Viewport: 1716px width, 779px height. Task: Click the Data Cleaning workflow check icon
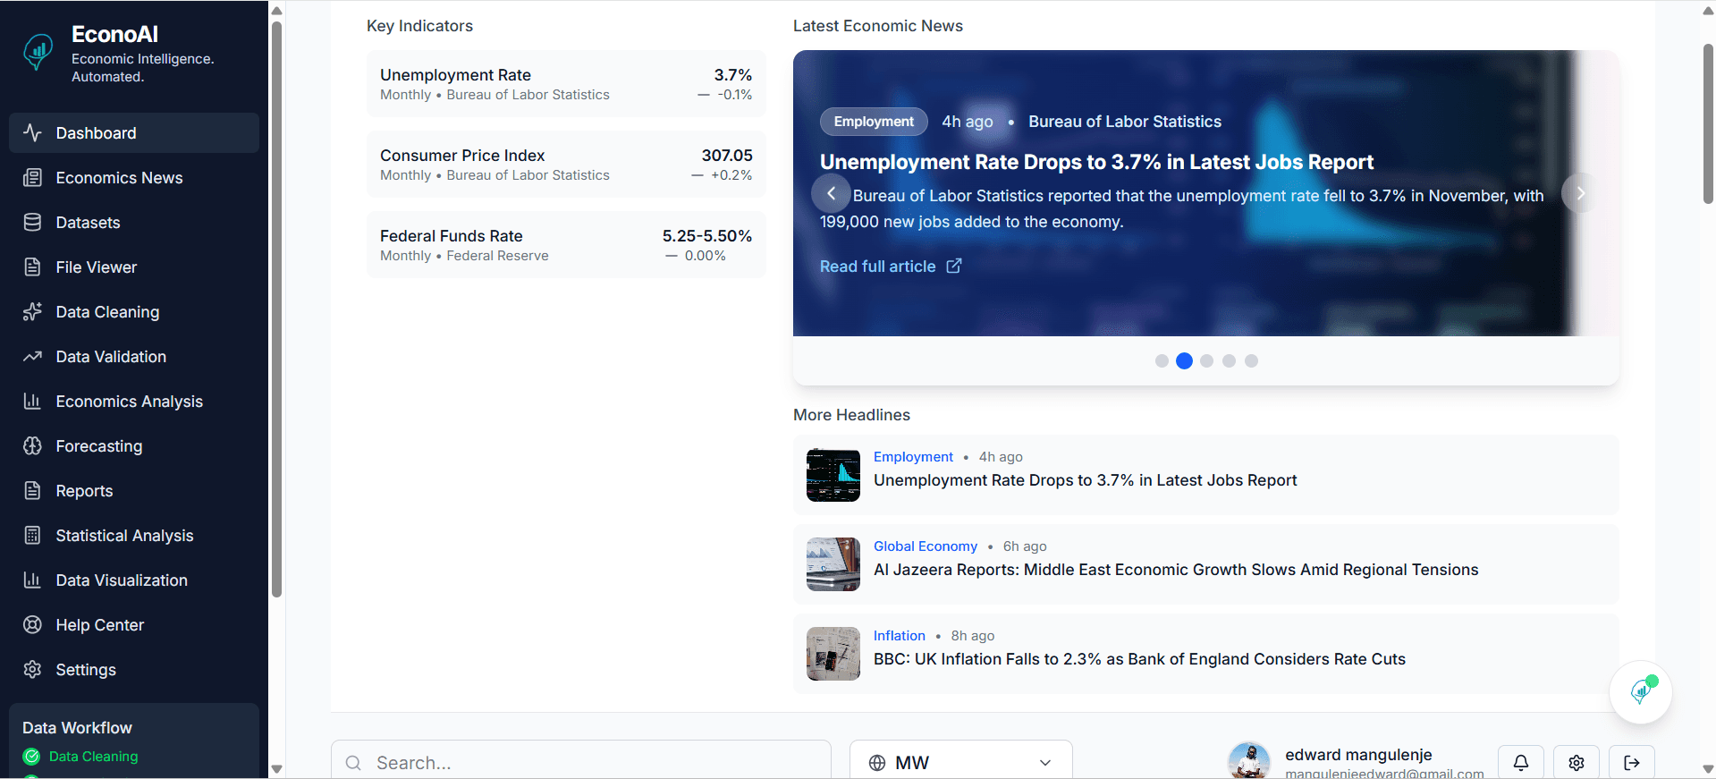pos(31,757)
